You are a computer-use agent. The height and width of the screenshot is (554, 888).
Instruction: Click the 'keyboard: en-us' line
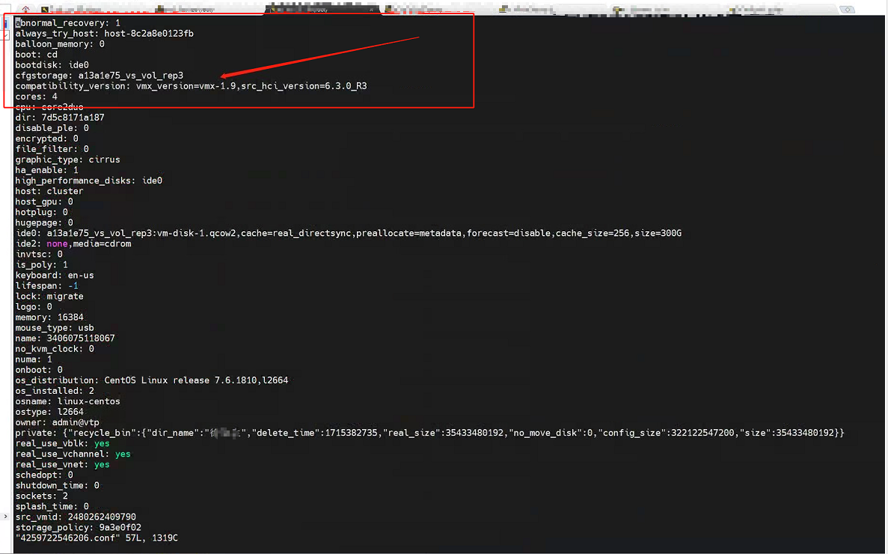click(55, 276)
